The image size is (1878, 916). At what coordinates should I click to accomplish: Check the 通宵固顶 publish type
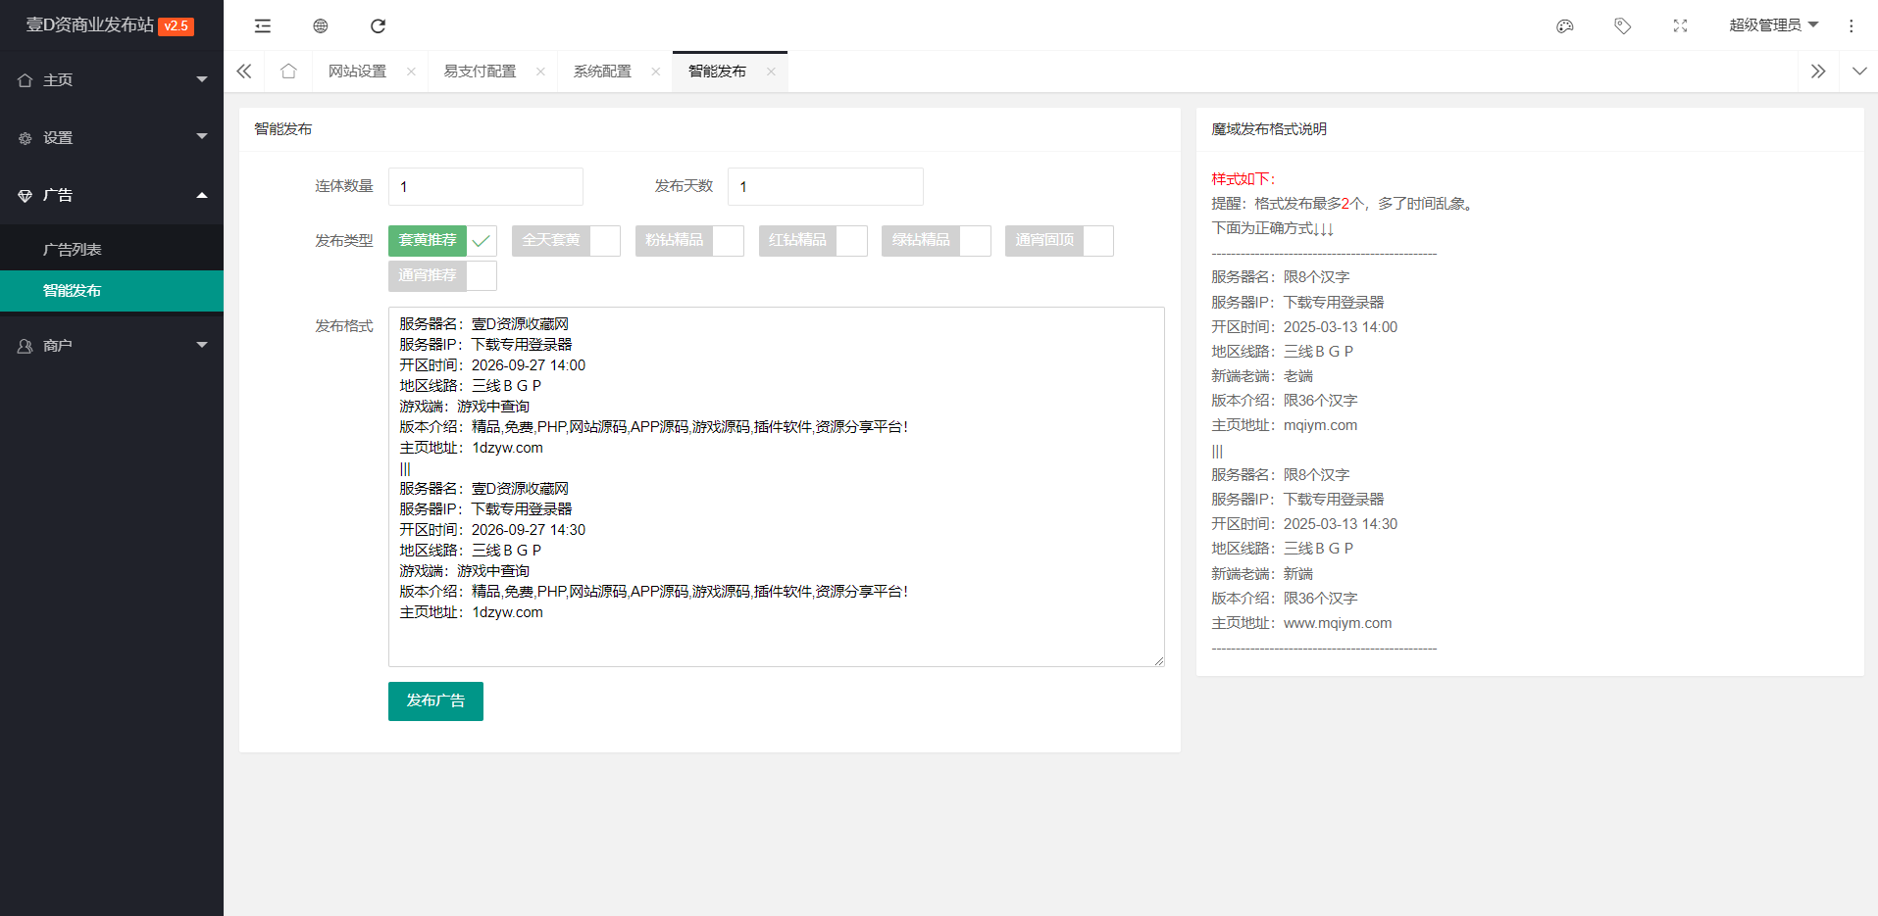(x=1059, y=241)
